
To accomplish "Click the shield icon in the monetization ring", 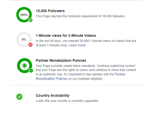I will tap(24, 66).
